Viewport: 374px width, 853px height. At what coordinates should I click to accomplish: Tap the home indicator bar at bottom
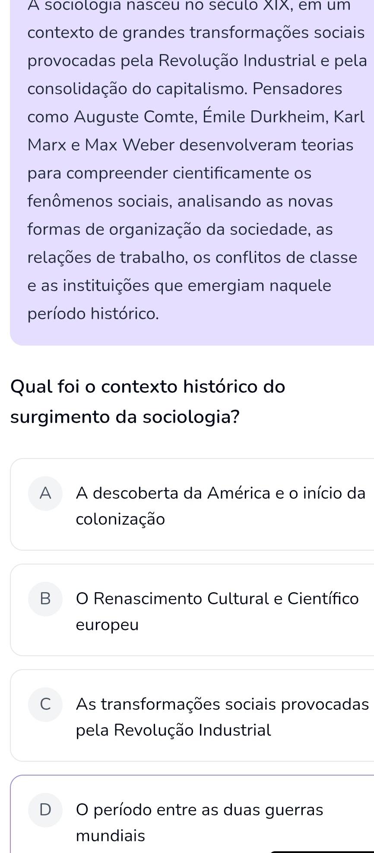(322, 851)
